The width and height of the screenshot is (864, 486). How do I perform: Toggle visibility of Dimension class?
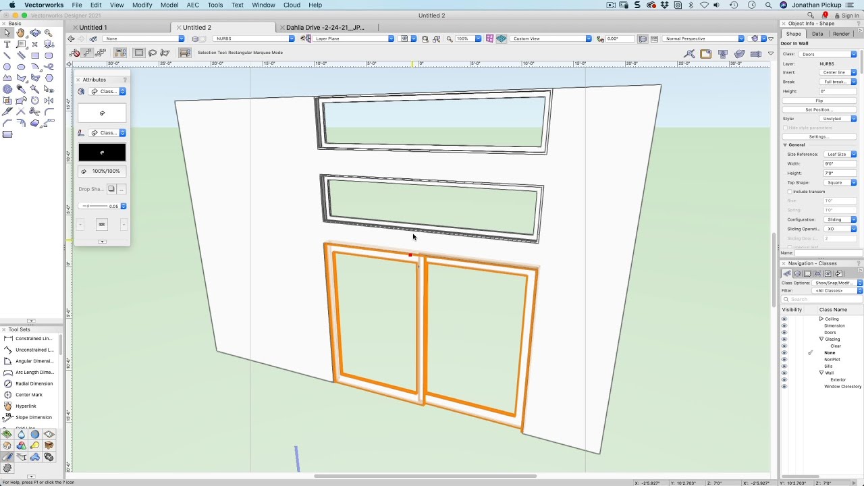click(x=784, y=325)
